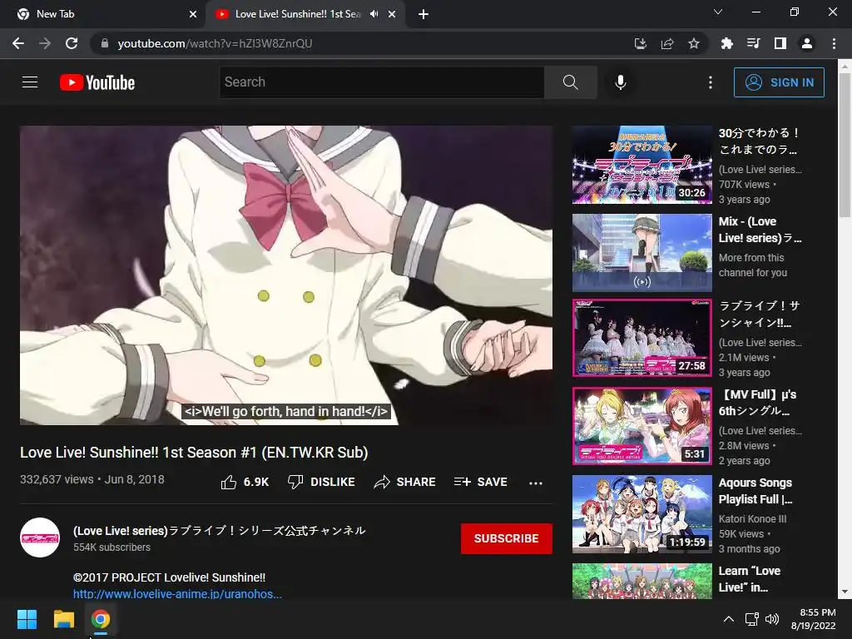Screen dimensions: 852x639
Task: Open the Windows Start menu
Action: point(27,619)
